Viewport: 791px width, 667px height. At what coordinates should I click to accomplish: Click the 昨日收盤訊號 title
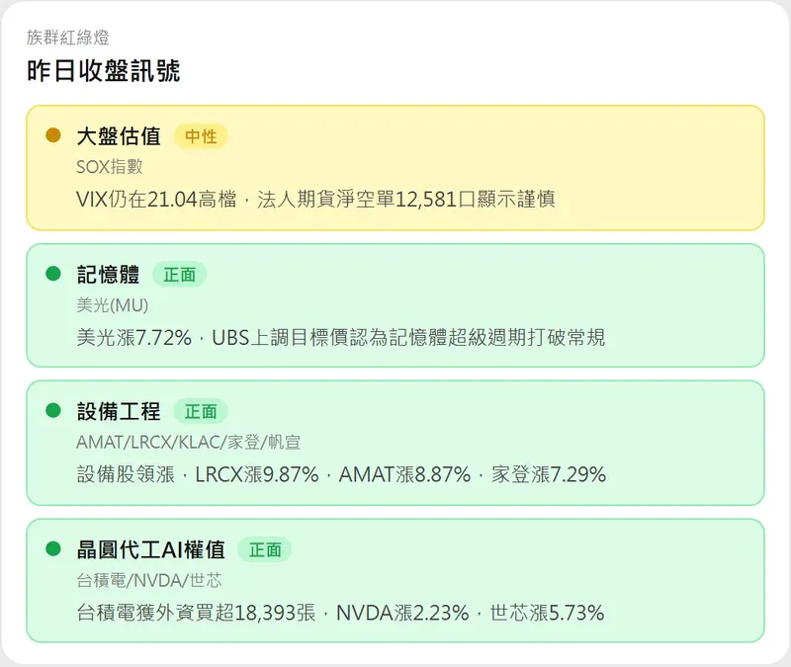103,71
